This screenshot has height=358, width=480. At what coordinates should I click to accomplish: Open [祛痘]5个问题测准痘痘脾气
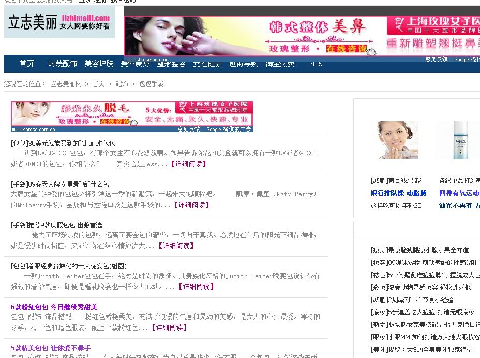[425, 275]
